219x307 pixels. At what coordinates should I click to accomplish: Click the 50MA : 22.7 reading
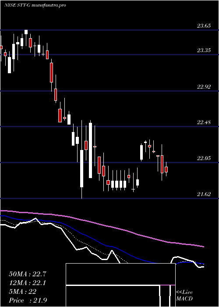[x=28, y=274]
